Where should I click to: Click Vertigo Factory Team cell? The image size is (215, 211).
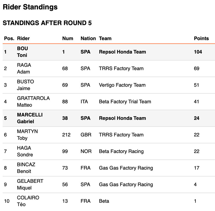[x=122, y=85]
